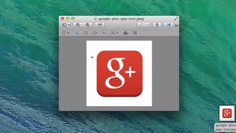Zoom out of the image
The width and height of the screenshot is (236, 133).
click(78, 25)
